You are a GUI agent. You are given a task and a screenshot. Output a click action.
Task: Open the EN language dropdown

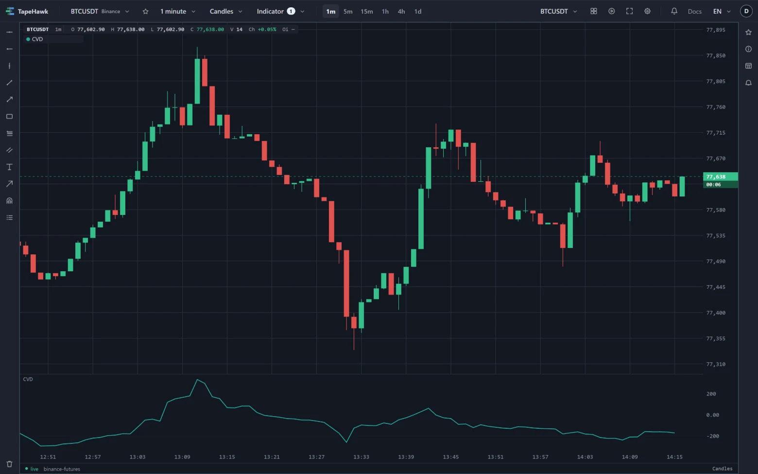coord(722,11)
